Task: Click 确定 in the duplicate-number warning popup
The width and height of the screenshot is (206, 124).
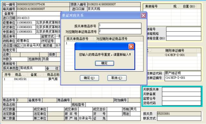Action: [x=104, y=63]
